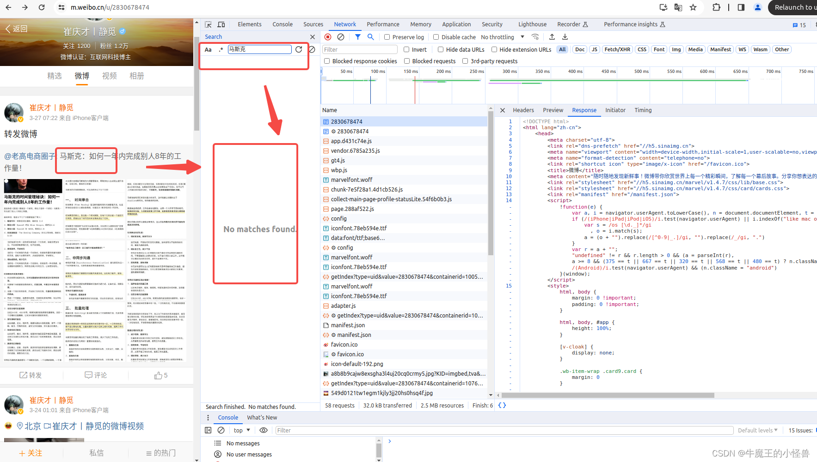Check Hide data URLs
This screenshot has height=462, width=817.
click(441, 49)
